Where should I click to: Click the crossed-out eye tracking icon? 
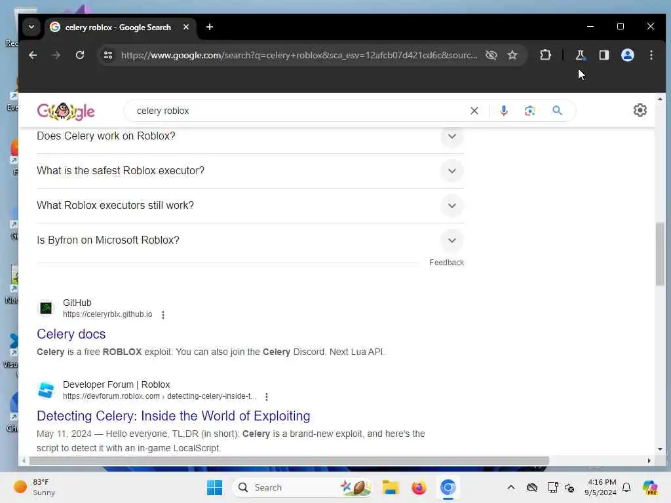tap(491, 55)
